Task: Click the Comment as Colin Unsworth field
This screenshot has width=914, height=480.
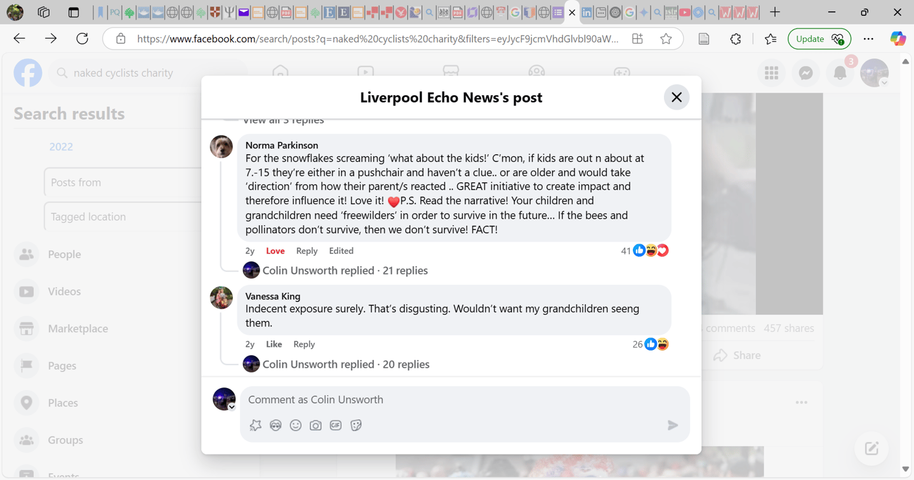Action: click(x=465, y=399)
